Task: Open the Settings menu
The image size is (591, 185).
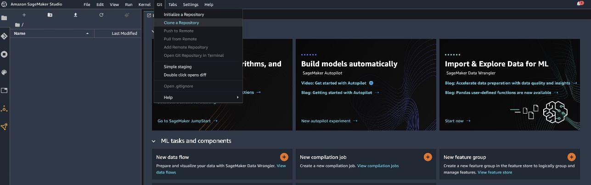Action: [x=191, y=4]
